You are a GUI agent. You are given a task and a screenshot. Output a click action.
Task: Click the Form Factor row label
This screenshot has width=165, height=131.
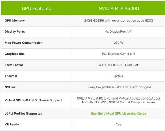point(14,65)
